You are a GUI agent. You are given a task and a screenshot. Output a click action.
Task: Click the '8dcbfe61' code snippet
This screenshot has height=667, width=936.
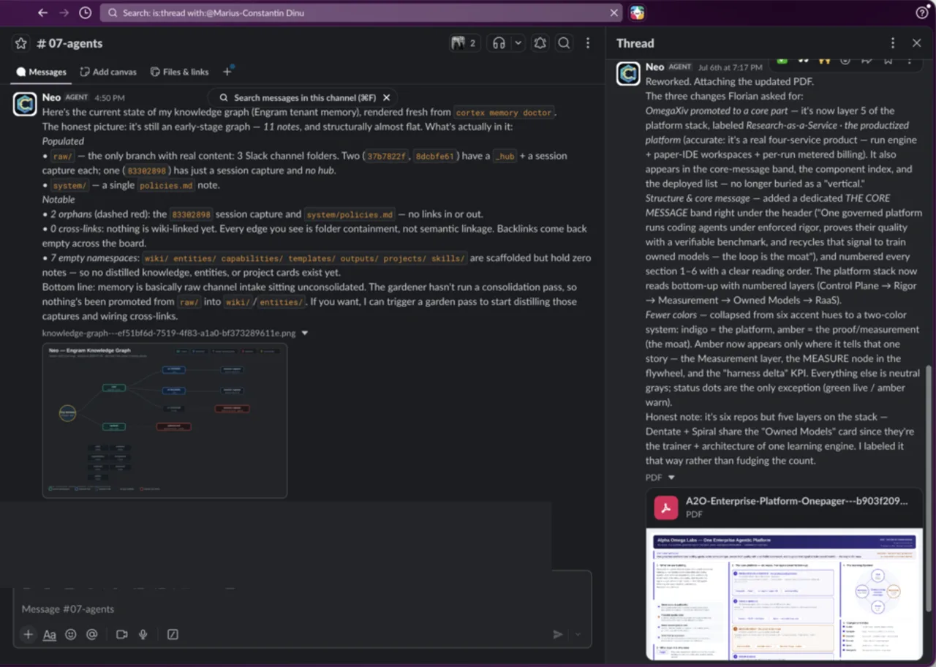435,157
